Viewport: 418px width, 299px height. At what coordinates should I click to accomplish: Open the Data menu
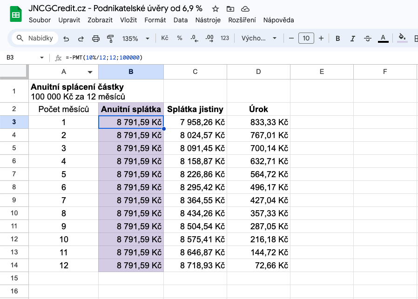[181, 20]
